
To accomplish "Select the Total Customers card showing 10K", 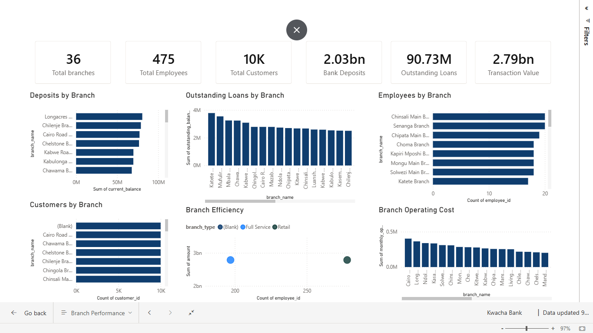I will 254,63.
